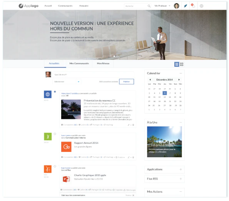Open Charte Graphique 2015.pptx title link
The height and width of the screenshot is (201, 229).
(90, 175)
